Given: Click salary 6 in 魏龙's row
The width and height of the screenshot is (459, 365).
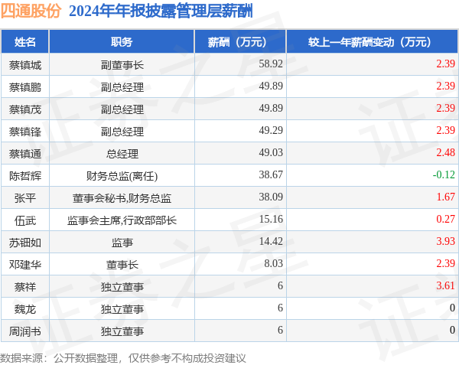Looking at the screenshot, I should tap(280, 308).
